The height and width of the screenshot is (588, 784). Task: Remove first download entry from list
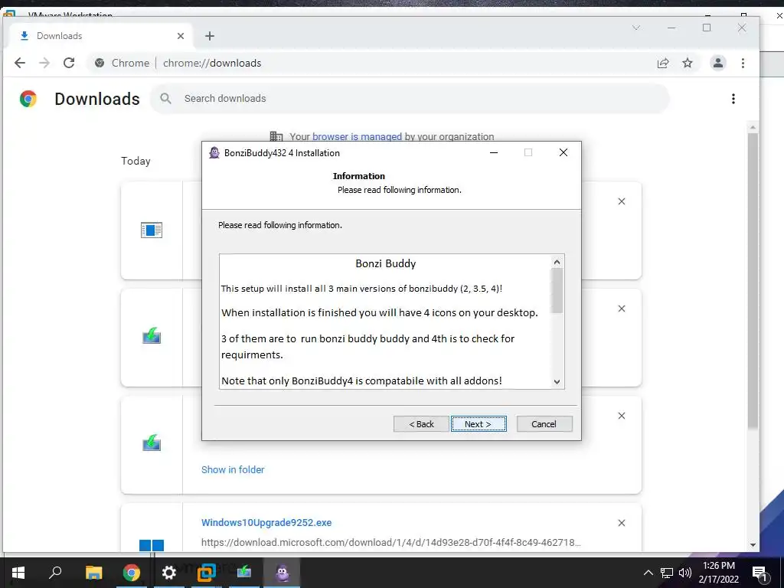(622, 201)
